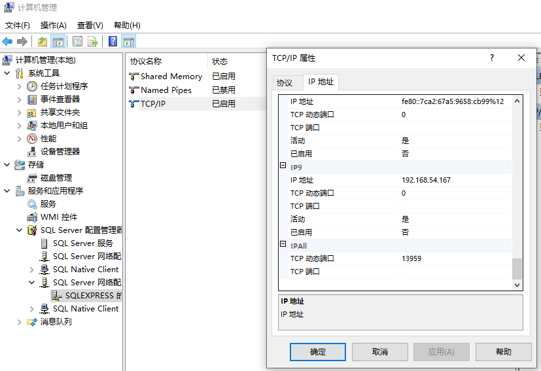
Task: Expand the Shared Folders node
Action: click(x=20, y=113)
